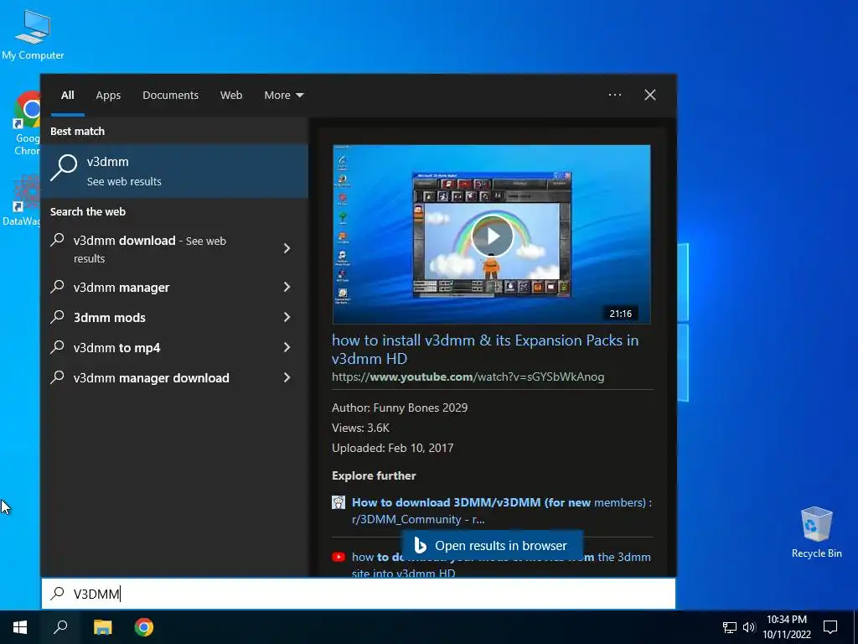This screenshot has width=858, height=644.
Task: Click the magnifier icon beside 'v3dmm to mp4'
Action: [x=57, y=346]
